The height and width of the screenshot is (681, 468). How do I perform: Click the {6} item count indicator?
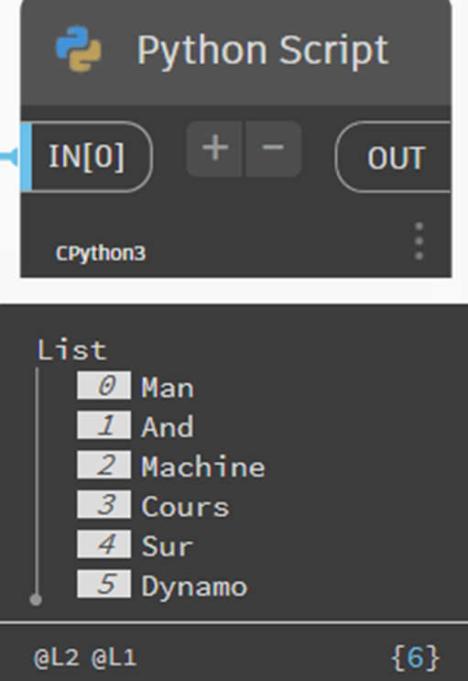(x=415, y=657)
